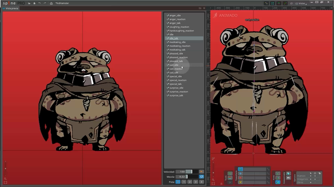Screen dimensions: 334x187
Task: Click the green bounding-box icon in top-right toolbar
Action: (273, 4)
